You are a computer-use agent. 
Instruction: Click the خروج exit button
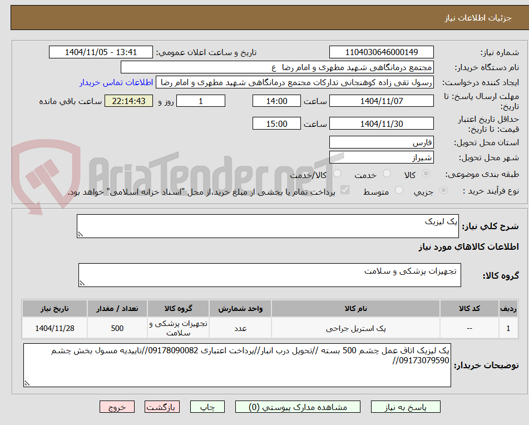pyautogui.click(x=117, y=407)
